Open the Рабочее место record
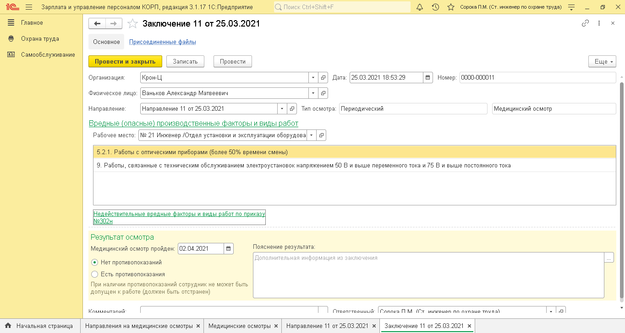 tap(322, 135)
